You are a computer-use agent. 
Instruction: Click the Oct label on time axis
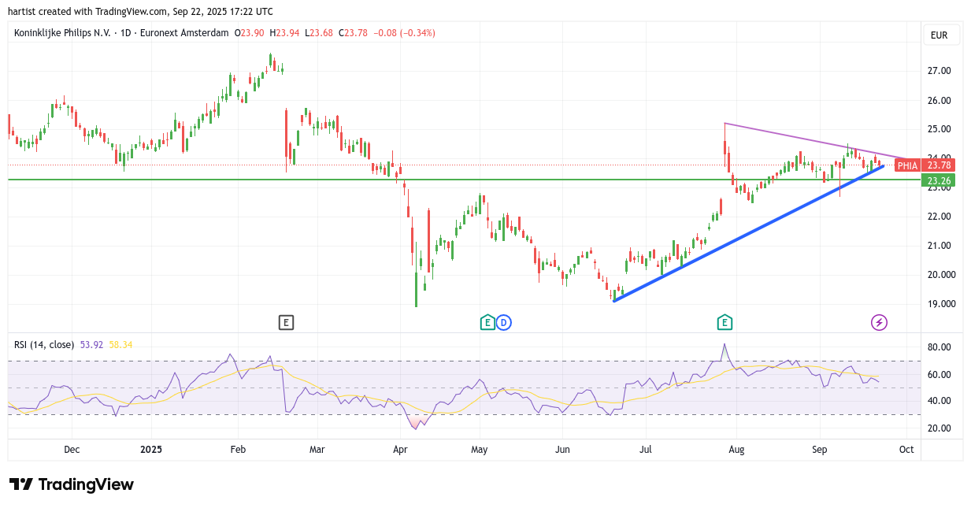pos(906,450)
